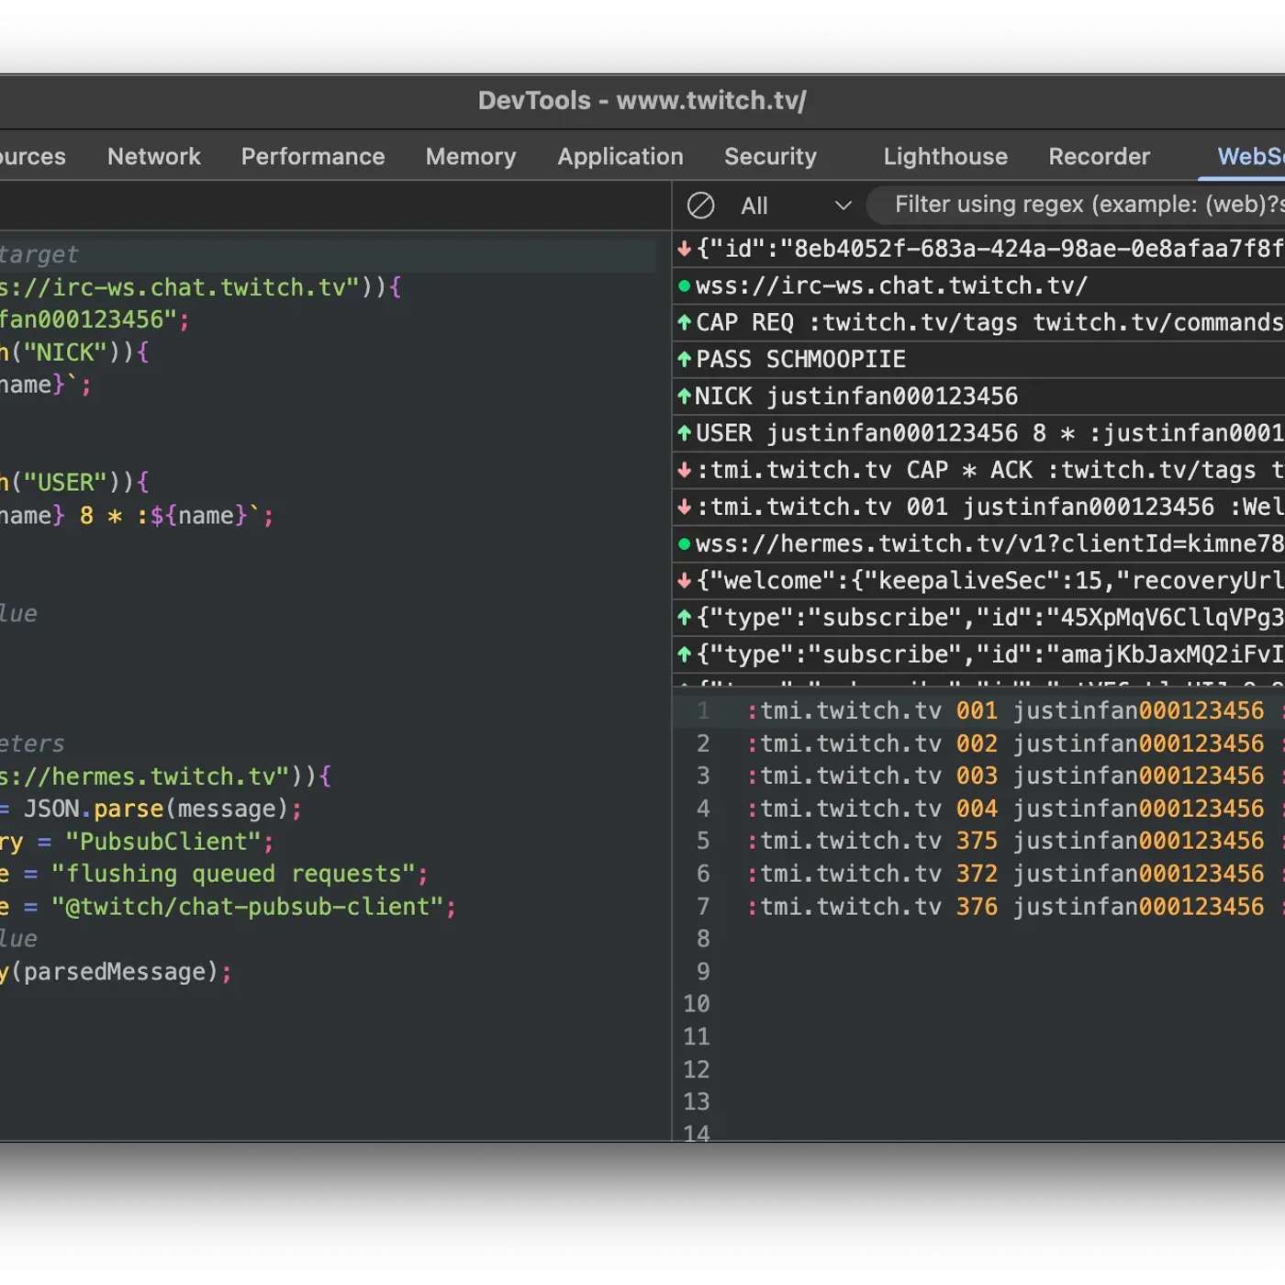Switch to the Network tab
This screenshot has width=1285, height=1285.
coord(154,157)
